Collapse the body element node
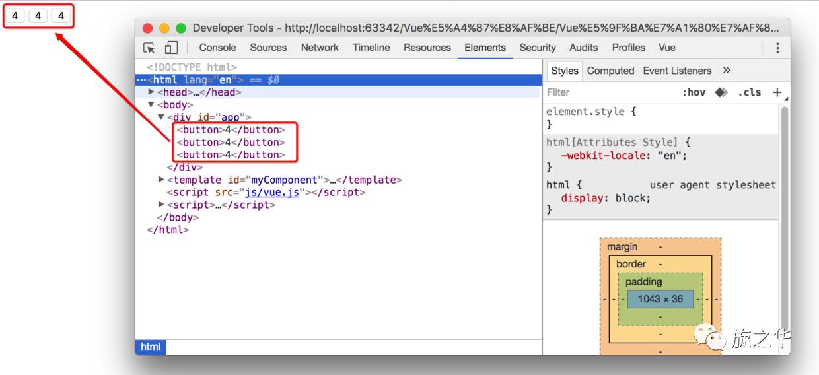 [x=151, y=104]
